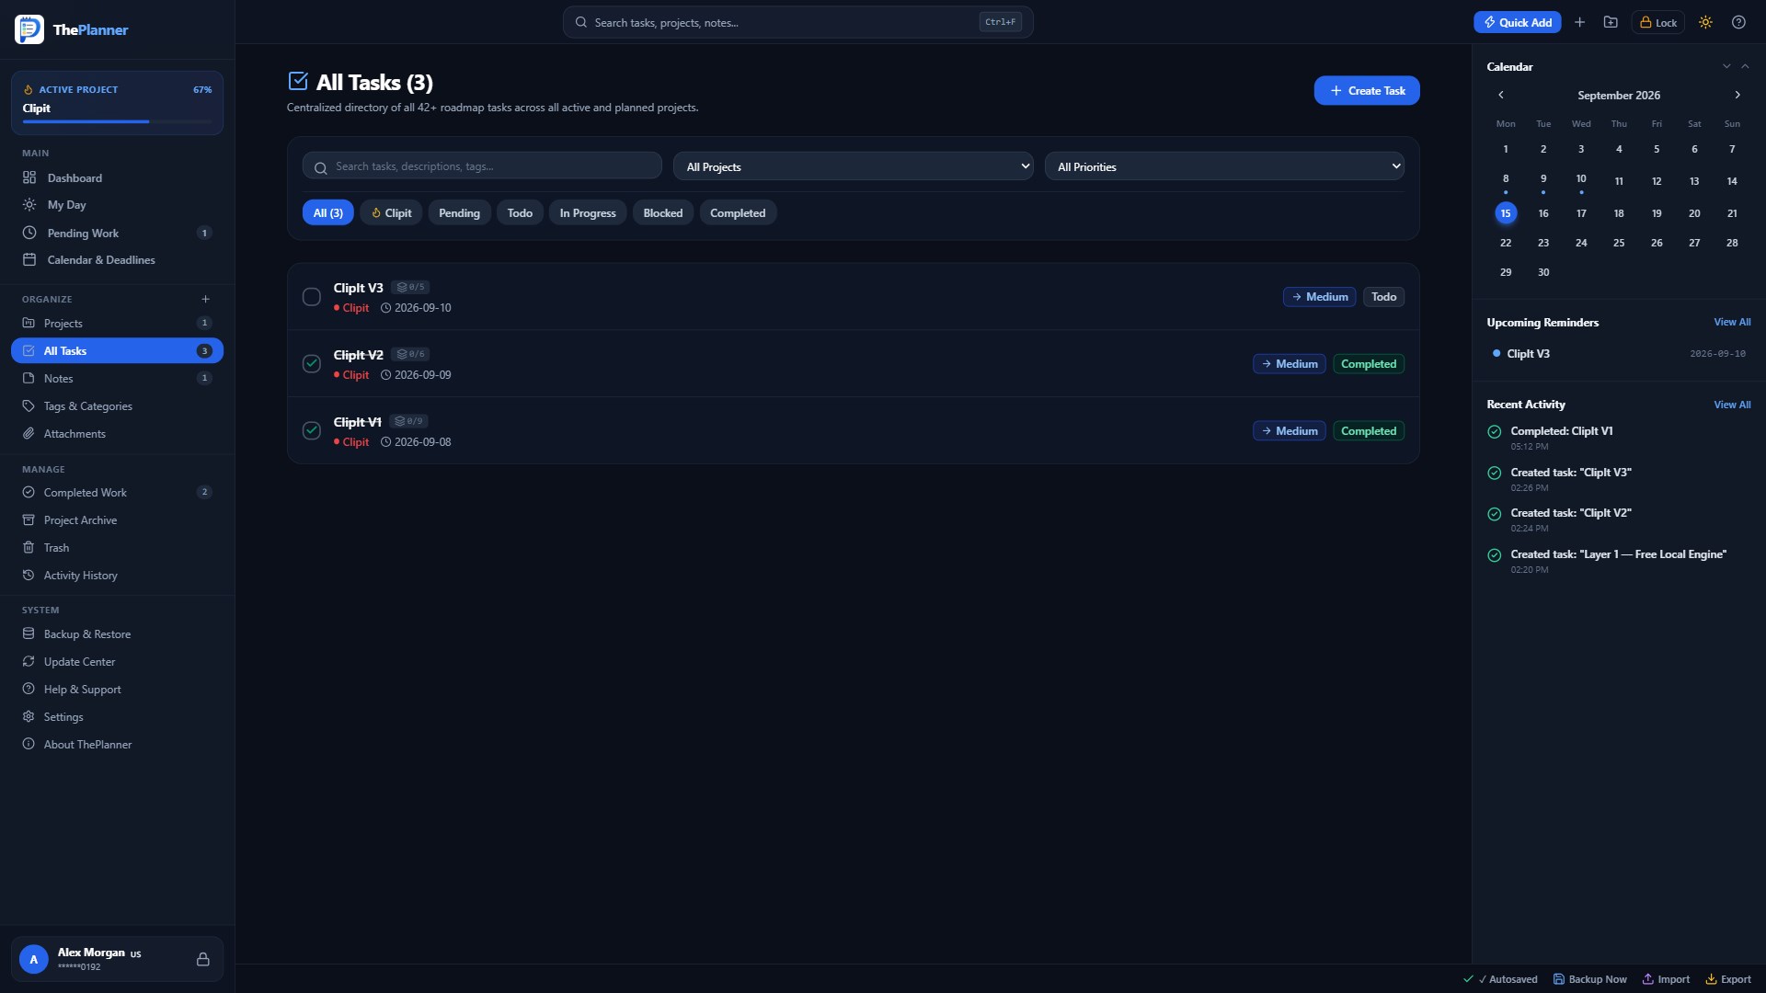Go to previous calendar month
The width and height of the screenshot is (1766, 993).
(x=1501, y=95)
